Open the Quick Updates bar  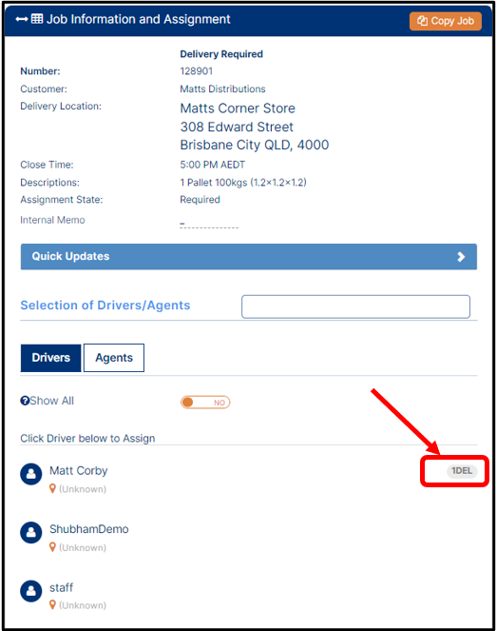coord(249,257)
